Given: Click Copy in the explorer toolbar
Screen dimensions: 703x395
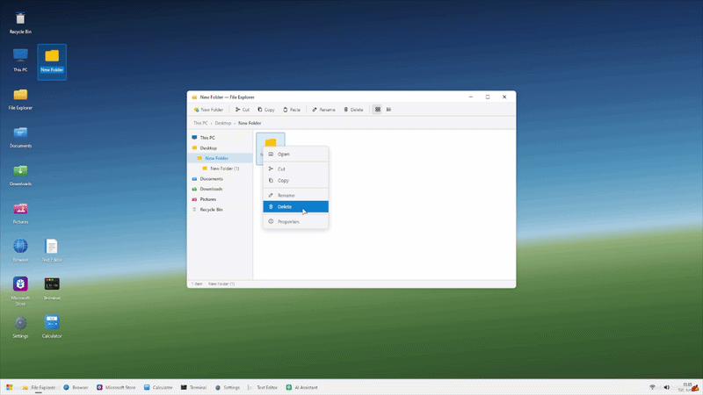Looking at the screenshot, I should click(x=266, y=109).
